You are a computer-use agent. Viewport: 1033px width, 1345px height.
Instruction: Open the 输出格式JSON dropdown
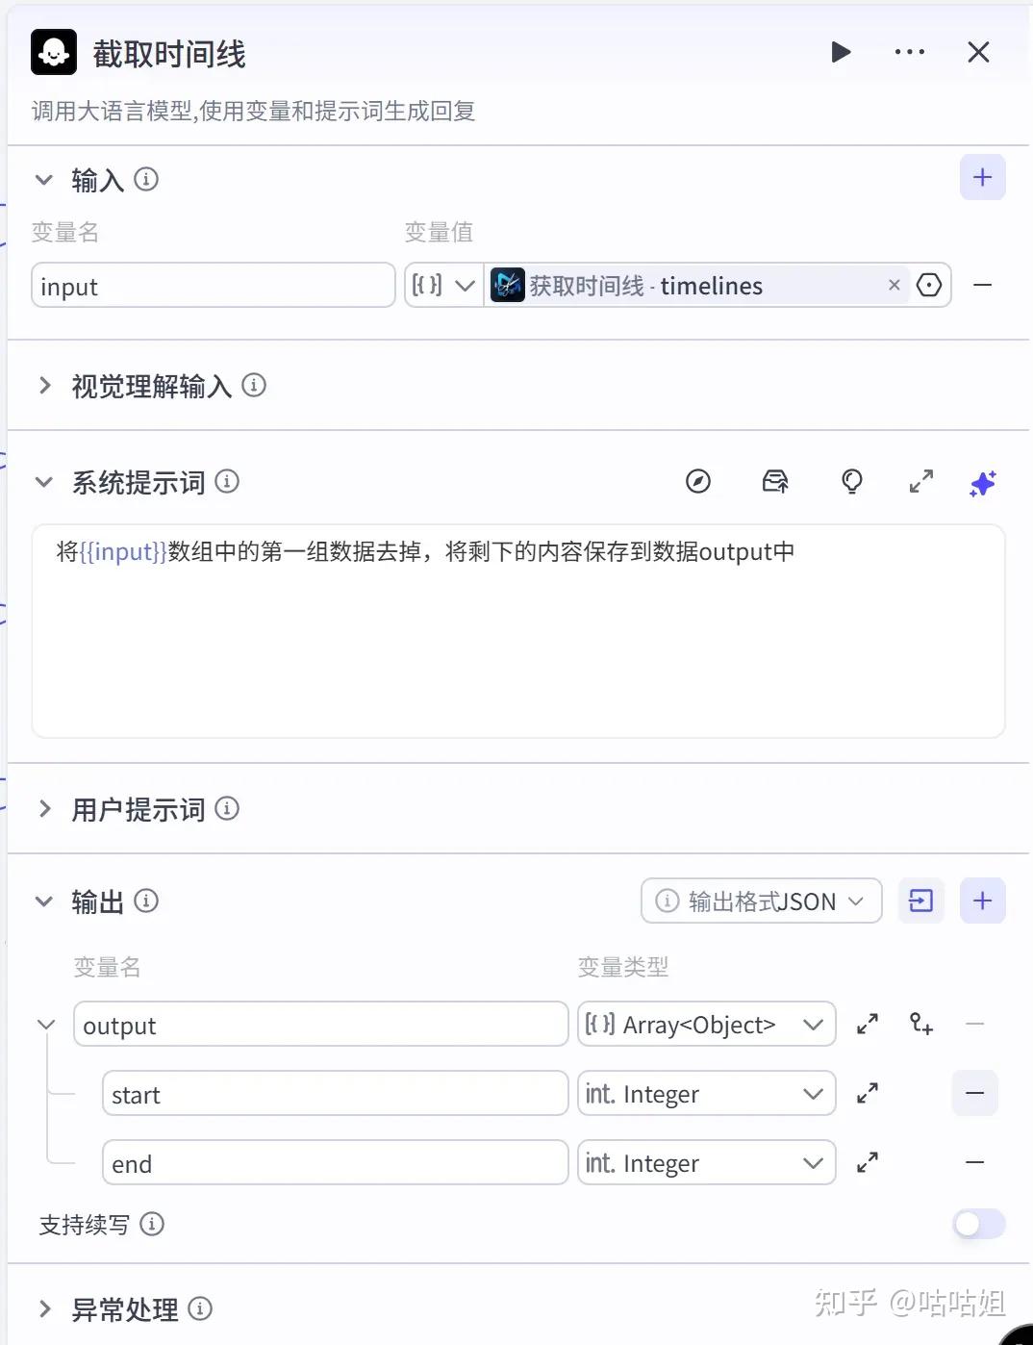point(761,901)
